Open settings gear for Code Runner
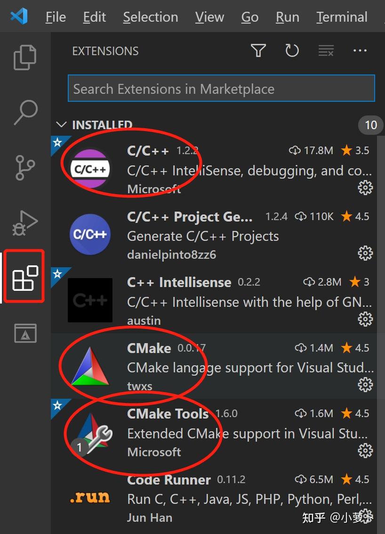Screen dimensions: 385x534 [365, 516]
